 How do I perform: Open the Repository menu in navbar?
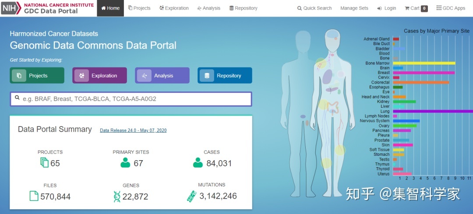[x=244, y=8]
